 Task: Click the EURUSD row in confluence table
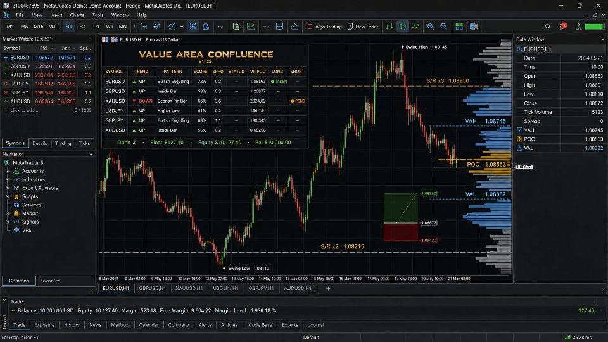(205, 82)
